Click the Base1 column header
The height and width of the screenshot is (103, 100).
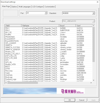(x=67, y=26)
